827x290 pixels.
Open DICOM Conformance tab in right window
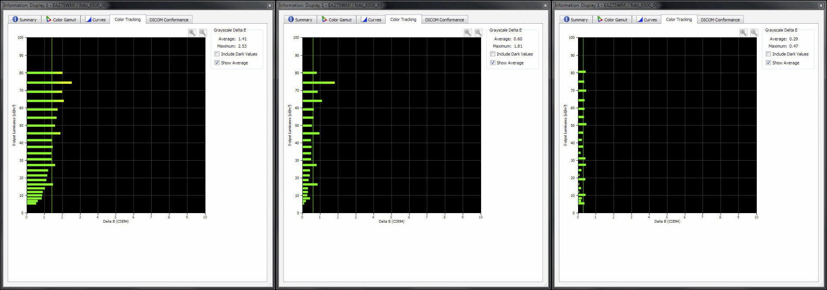click(x=720, y=20)
